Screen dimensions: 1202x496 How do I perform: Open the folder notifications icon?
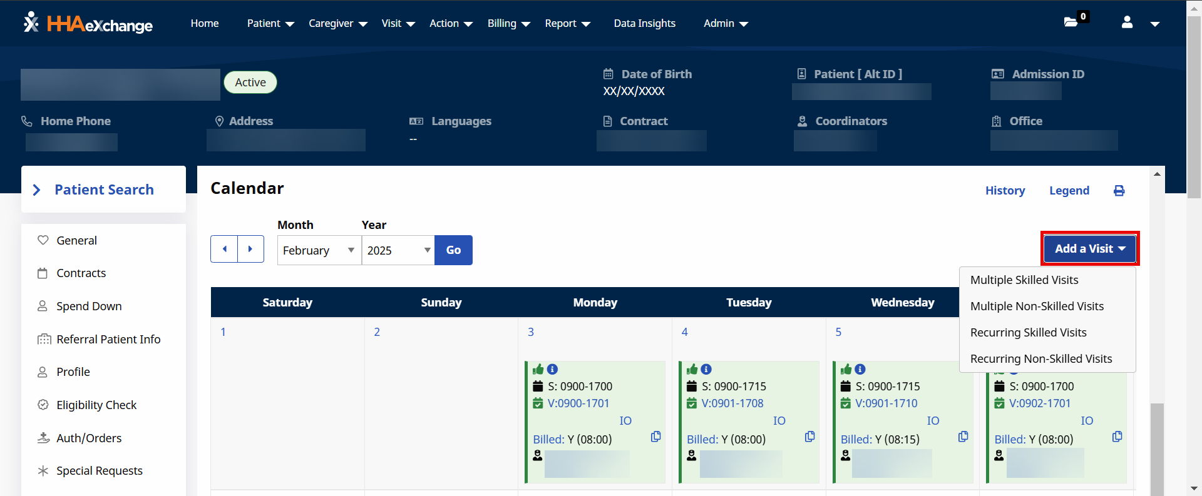pos(1071,23)
